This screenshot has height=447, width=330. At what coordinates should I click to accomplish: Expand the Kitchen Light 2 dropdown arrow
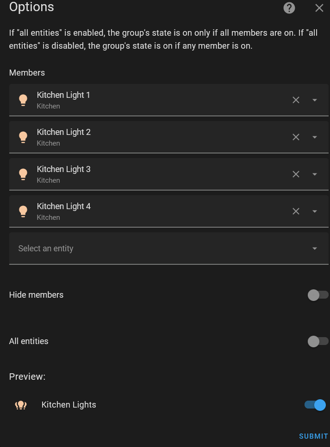tap(315, 137)
